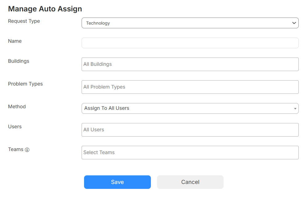
Task: Click the Request Type label
Action: 24,21
